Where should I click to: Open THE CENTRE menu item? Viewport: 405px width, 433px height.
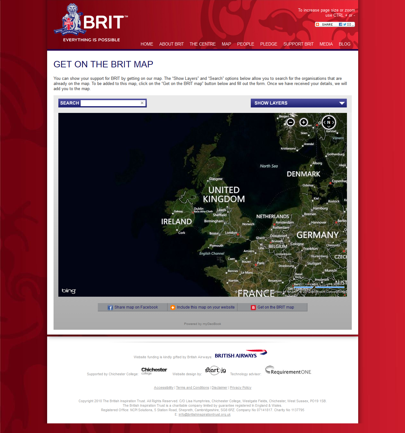click(x=203, y=44)
